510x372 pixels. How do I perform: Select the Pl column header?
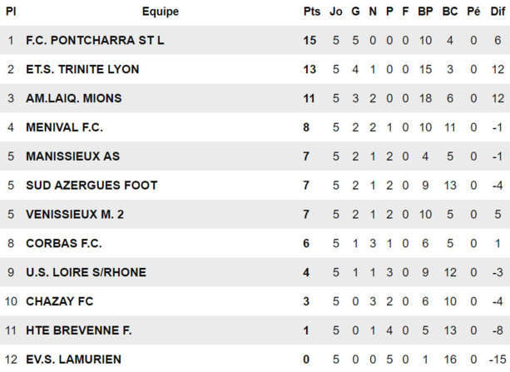pos(11,12)
